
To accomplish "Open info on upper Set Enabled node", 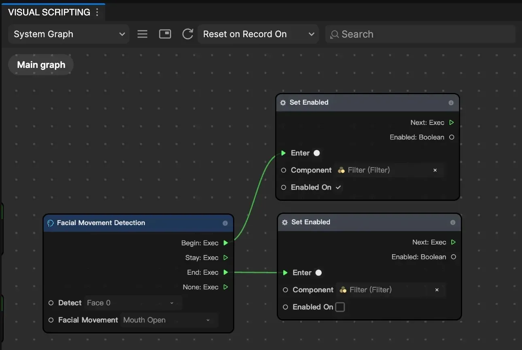I will pos(451,103).
